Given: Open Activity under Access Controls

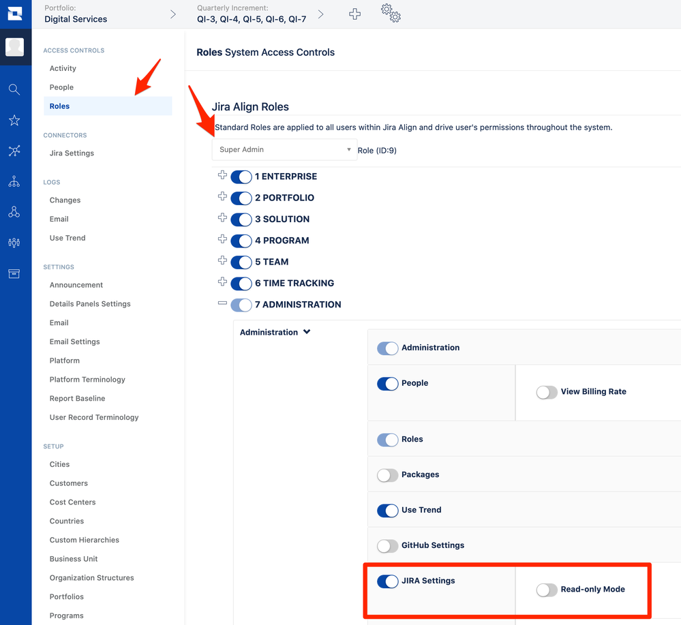Looking at the screenshot, I should (x=63, y=68).
